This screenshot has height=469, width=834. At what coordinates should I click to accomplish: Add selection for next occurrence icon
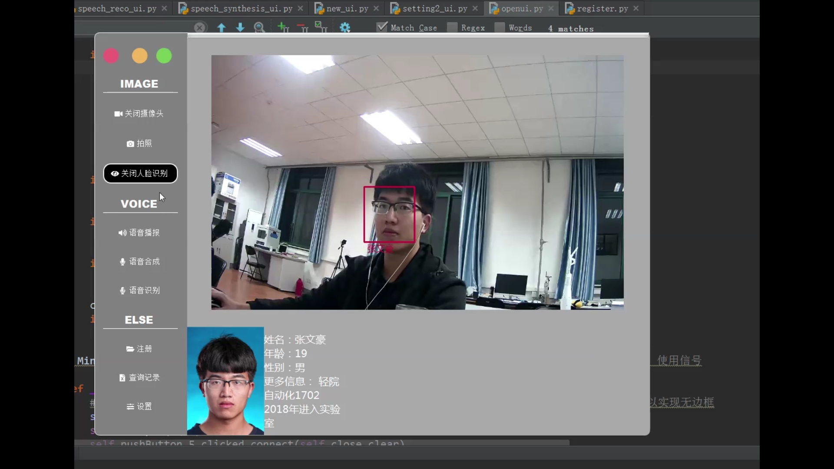pos(283,28)
